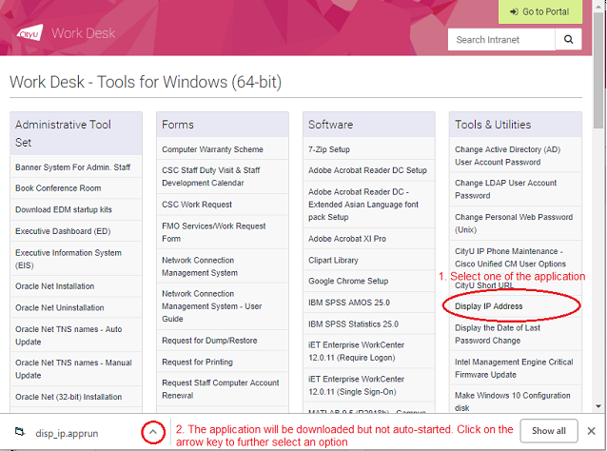This screenshot has height=451, width=607.
Task: Open Request for Printing link
Action: (x=197, y=362)
